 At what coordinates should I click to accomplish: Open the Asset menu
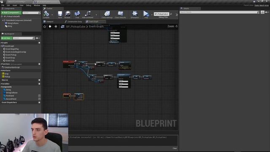pos(15,5)
